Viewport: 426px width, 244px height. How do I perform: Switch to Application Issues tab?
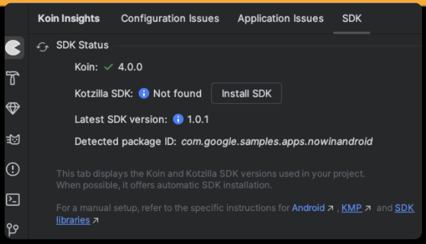(281, 19)
